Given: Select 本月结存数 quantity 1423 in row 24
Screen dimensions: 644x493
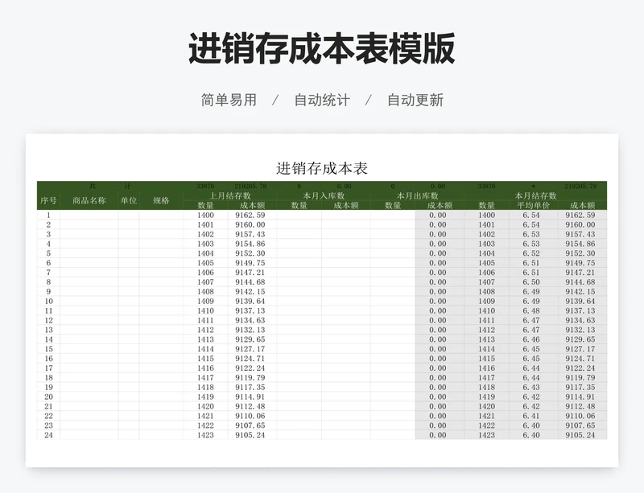Looking at the screenshot, I should (487, 435).
